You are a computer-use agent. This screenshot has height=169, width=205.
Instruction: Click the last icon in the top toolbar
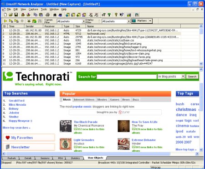click(x=137, y=15)
